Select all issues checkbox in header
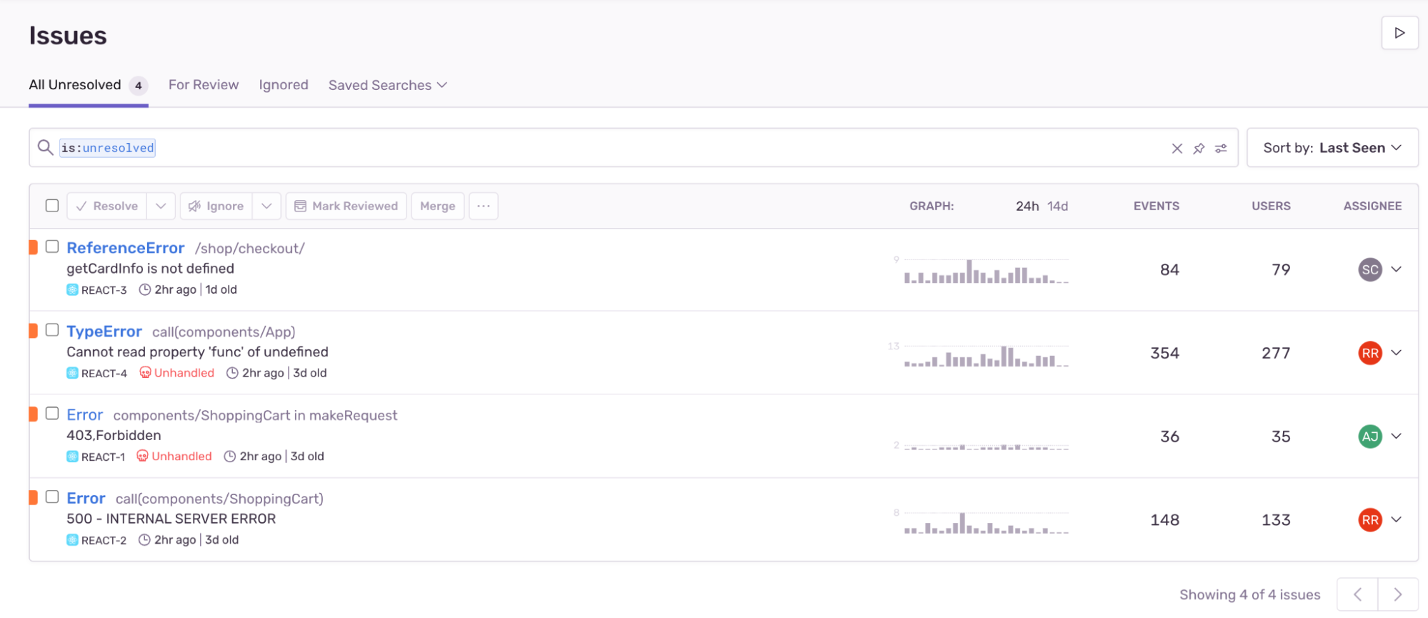Viewport: 1428px width, 618px height. click(x=52, y=206)
